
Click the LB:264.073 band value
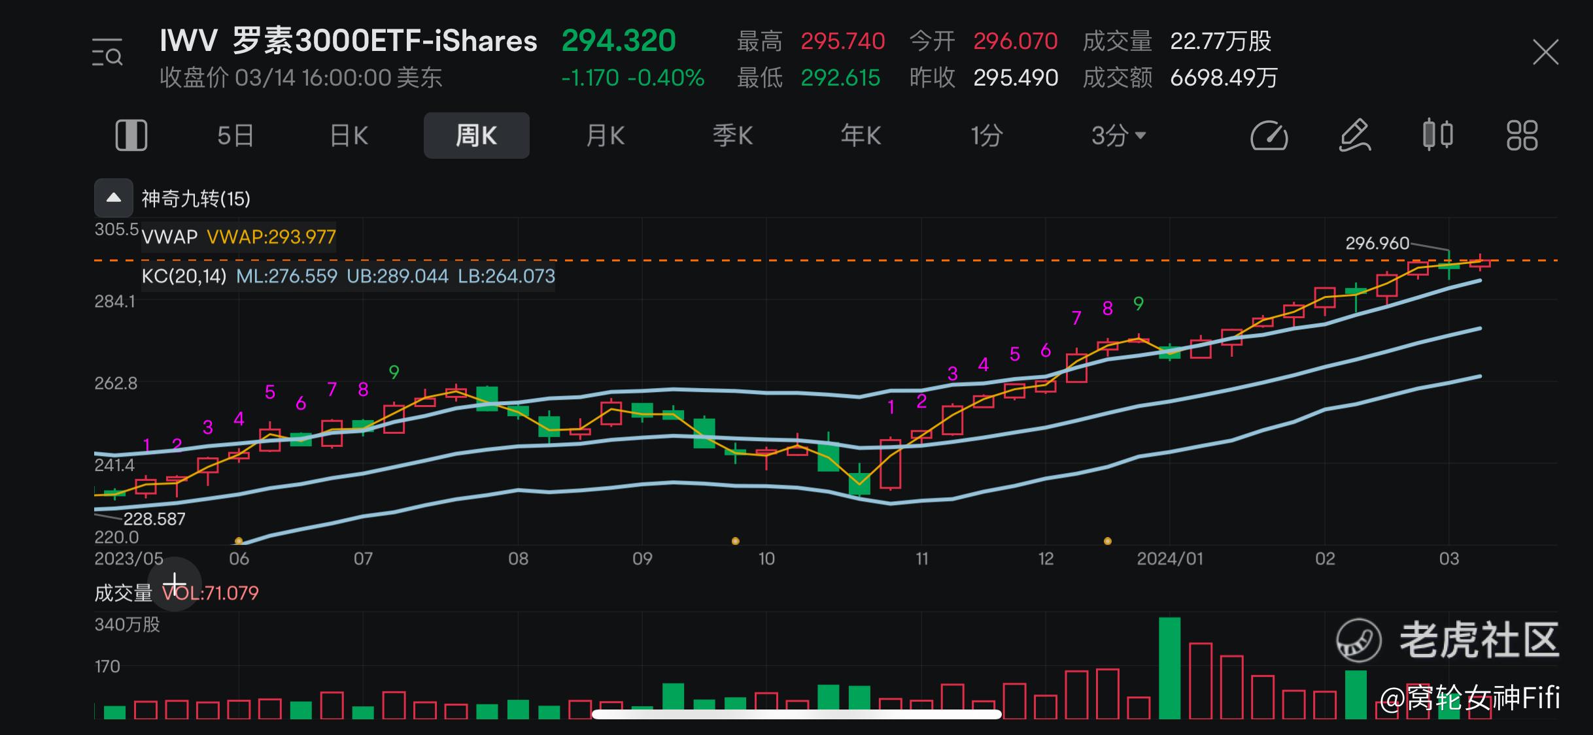pos(506,276)
